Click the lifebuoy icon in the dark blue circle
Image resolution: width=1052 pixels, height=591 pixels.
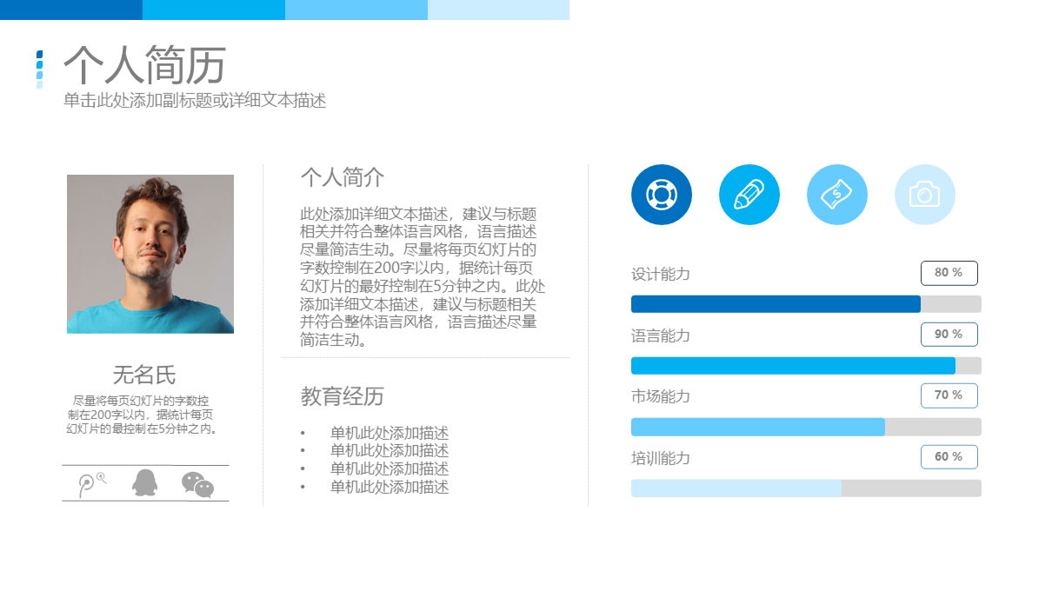[x=662, y=195]
